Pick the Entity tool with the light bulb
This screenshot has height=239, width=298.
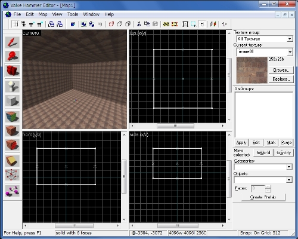click(13, 87)
